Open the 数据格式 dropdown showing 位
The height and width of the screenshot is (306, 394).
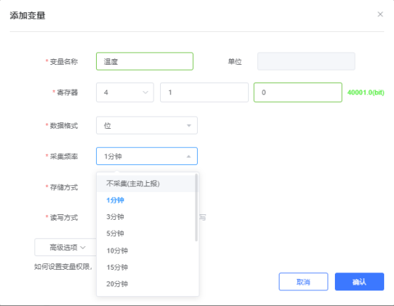[147, 125]
